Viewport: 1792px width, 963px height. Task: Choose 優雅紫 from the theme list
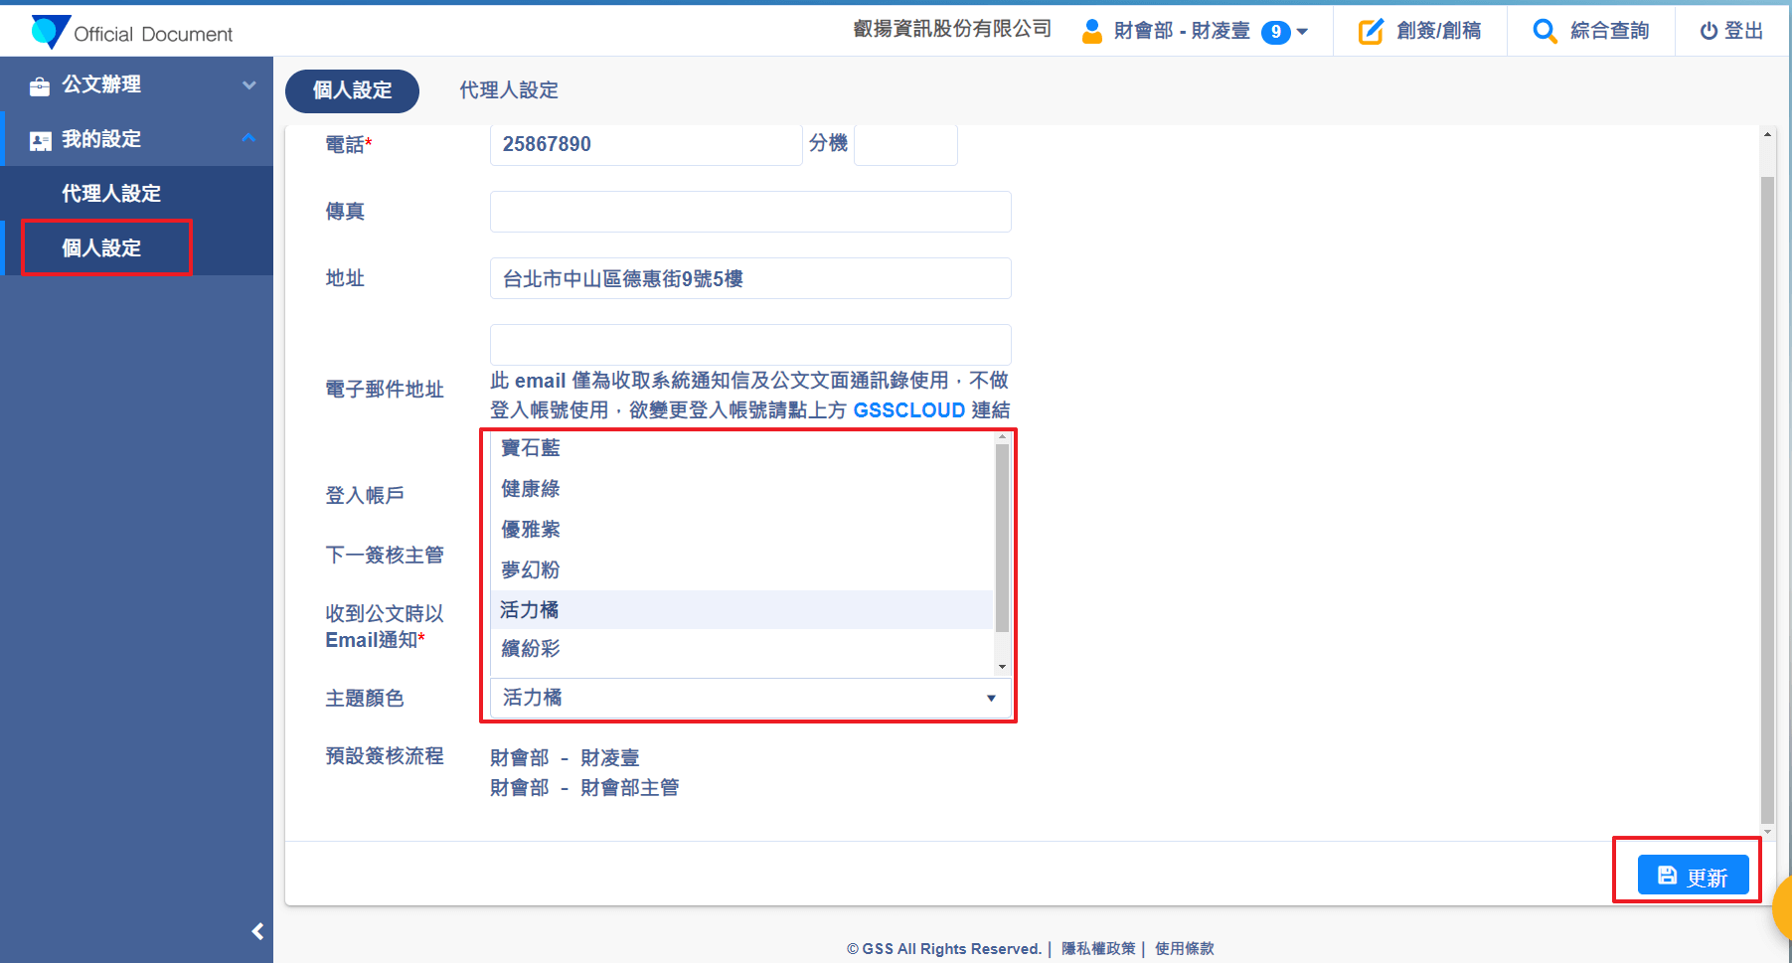pos(531,530)
